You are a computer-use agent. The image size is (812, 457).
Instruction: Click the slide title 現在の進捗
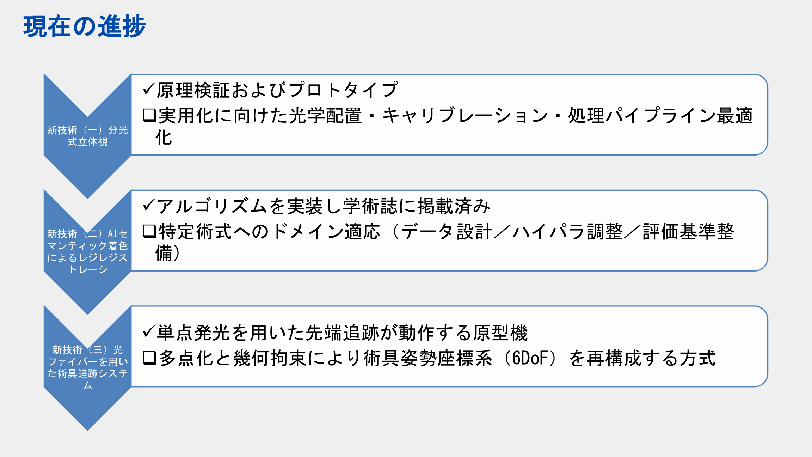point(85,26)
